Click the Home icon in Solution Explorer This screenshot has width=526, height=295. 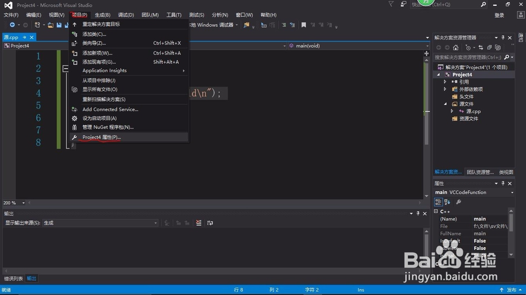(x=456, y=48)
